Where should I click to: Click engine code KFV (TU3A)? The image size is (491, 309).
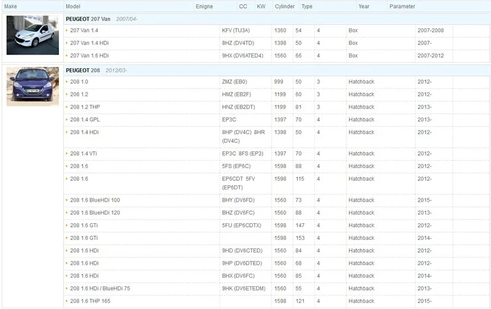coord(236,30)
